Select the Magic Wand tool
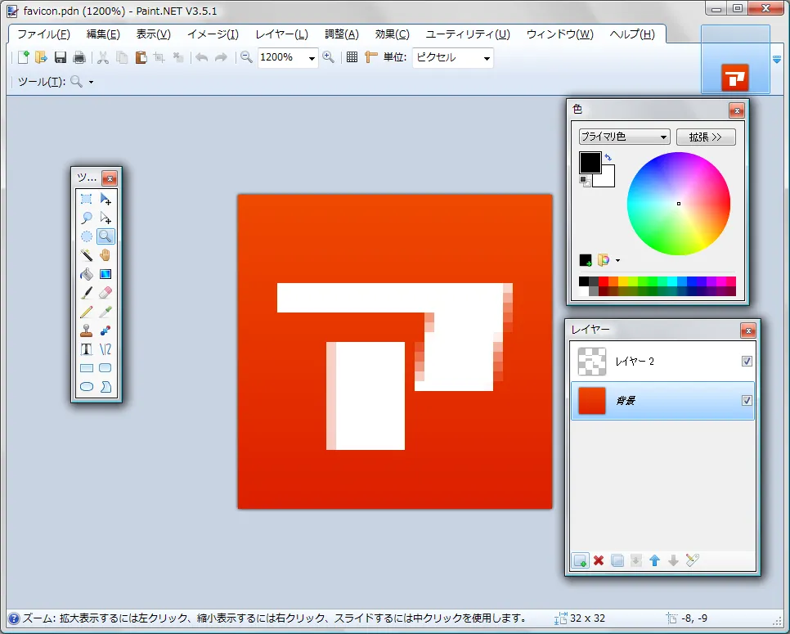The height and width of the screenshot is (634, 790). tap(87, 255)
